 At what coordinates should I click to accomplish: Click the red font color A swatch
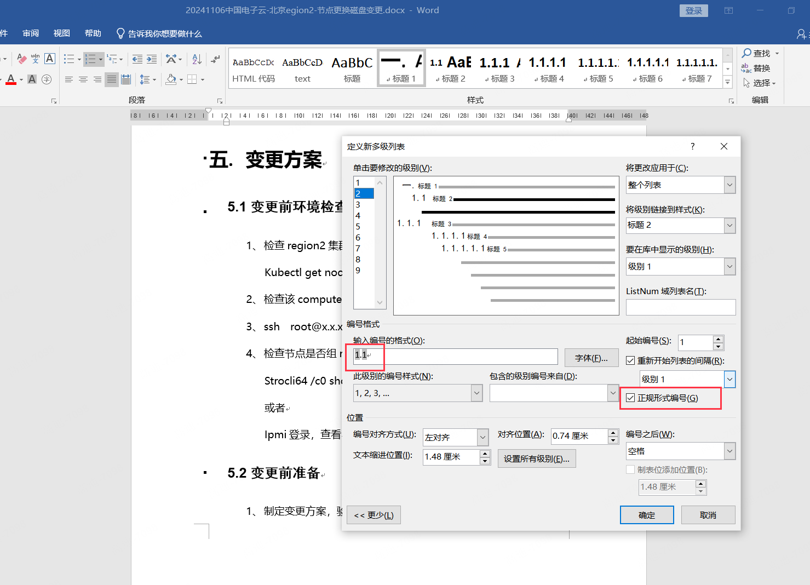coord(11,79)
